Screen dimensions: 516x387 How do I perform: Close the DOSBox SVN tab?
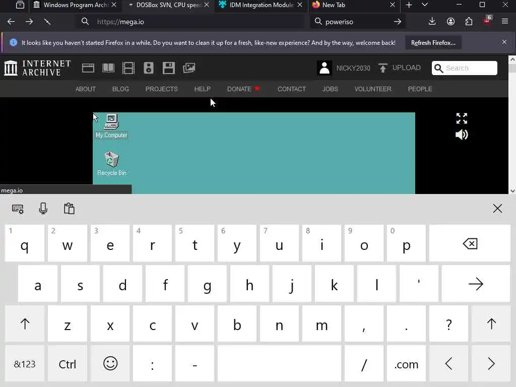tap(206, 5)
